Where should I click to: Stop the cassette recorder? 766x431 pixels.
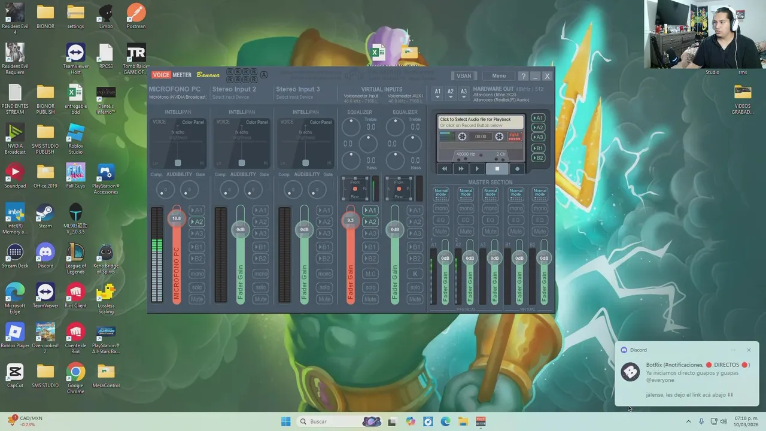[497, 169]
